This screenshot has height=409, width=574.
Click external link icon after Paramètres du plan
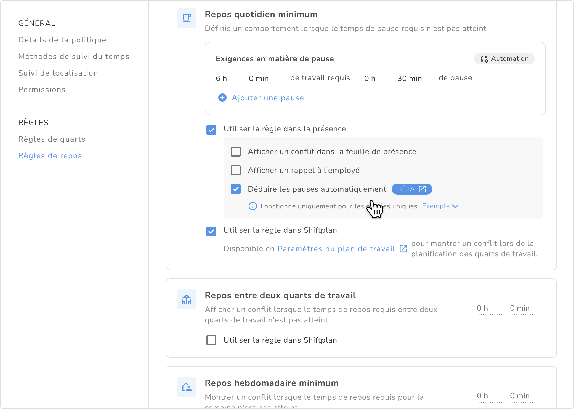(x=403, y=249)
